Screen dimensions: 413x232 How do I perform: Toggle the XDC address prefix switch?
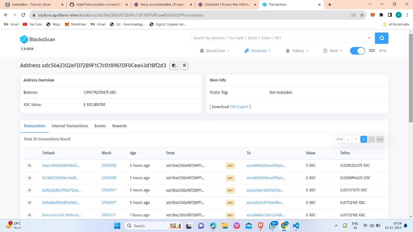(x=358, y=51)
